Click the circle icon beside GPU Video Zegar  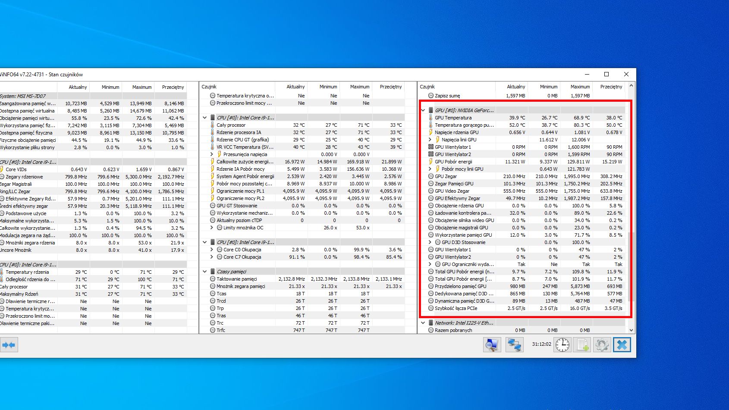(430, 191)
